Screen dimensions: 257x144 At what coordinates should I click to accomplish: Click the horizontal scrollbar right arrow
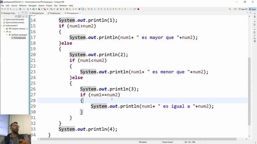click(x=246, y=139)
